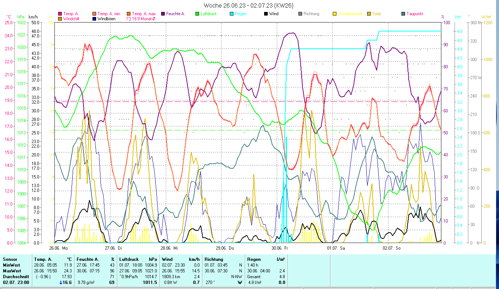
Task: Click the teal Taupunkt legend swatch
Action: pyautogui.click(x=403, y=14)
